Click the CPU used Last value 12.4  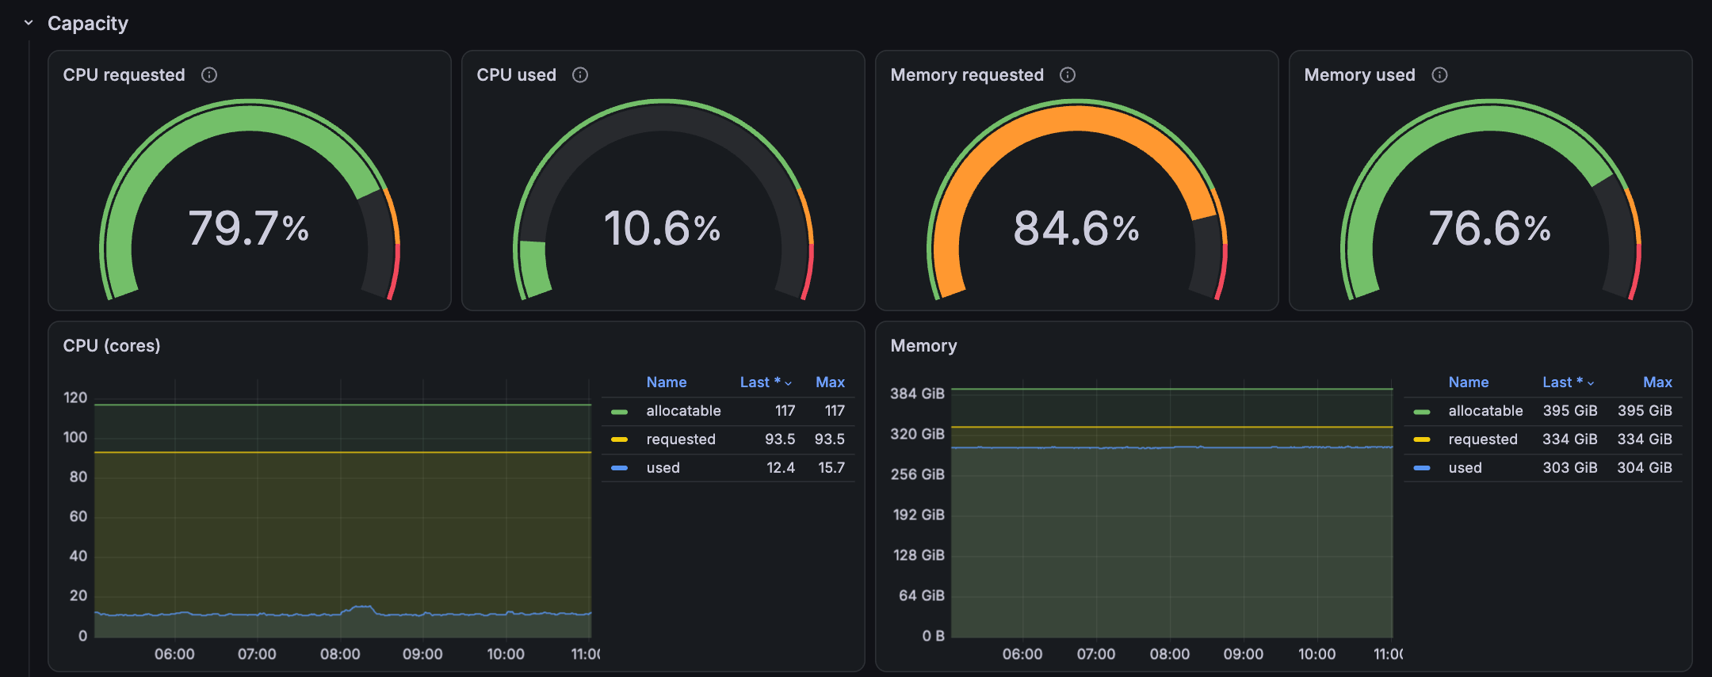(x=781, y=468)
